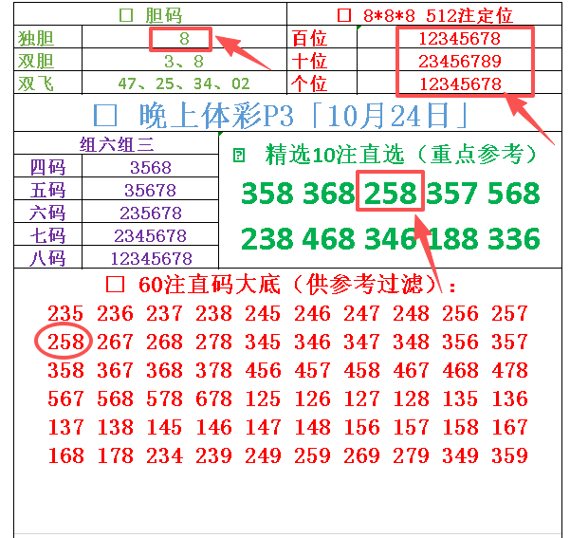Select the 双胆 value 3、8
570x538 pixels.
pyautogui.click(x=184, y=61)
